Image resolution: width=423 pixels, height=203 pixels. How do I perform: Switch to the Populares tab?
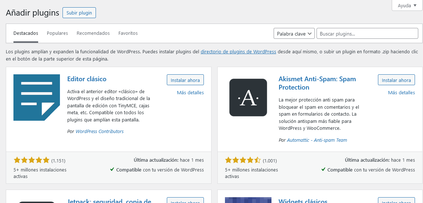point(57,33)
